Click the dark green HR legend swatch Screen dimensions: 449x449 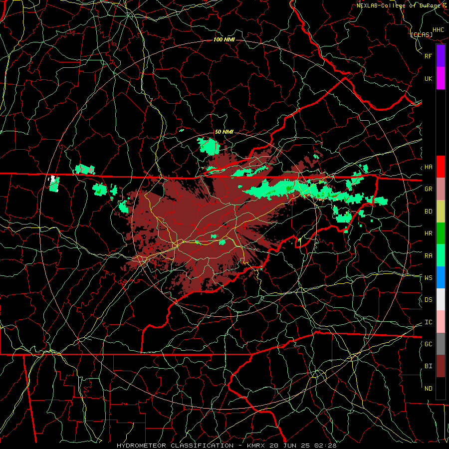441,233
